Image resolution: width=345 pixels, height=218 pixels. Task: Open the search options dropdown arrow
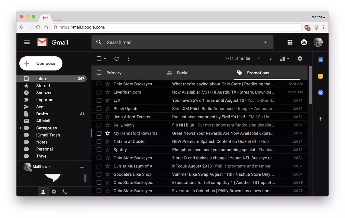pyautogui.click(x=265, y=42)
